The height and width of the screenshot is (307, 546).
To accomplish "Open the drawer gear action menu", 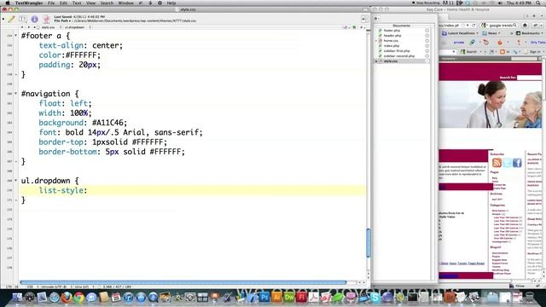I will (376, 19).
